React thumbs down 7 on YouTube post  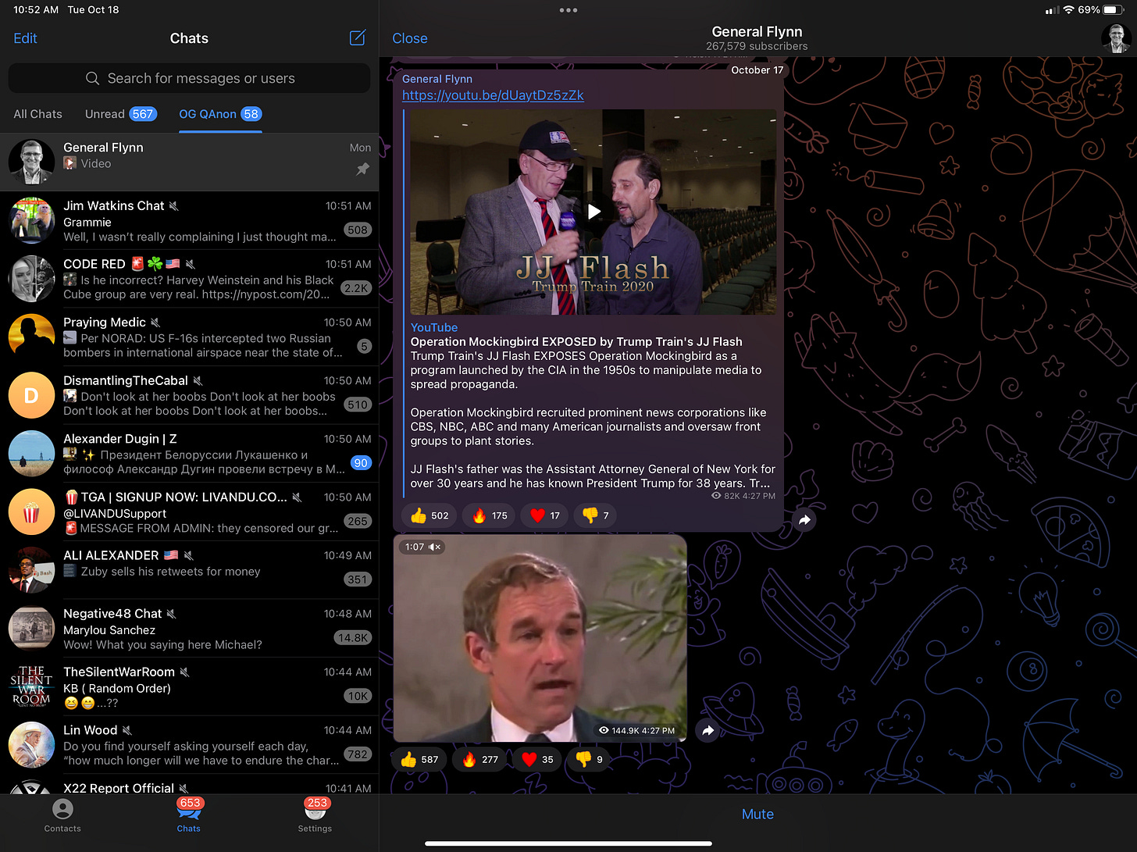tap(595, 515)
